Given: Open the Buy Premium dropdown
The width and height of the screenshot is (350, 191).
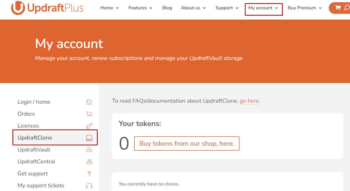Looking at the screenshot, I should 305,8.
